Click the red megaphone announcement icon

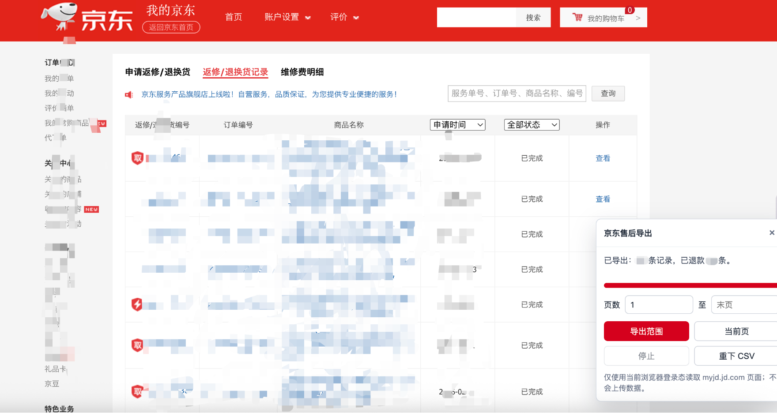coord(129,94)
